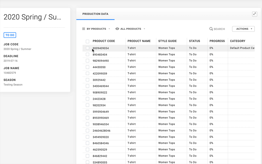
Task: Select the checkbox for product 3494909020
Action: 87,137
